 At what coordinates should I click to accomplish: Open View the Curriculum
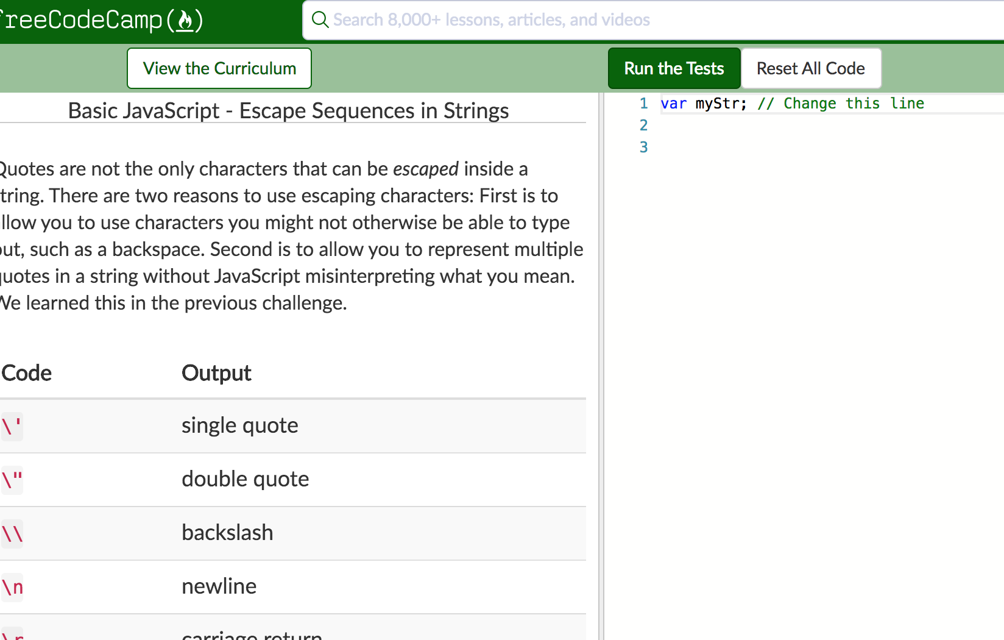[219, 68]
